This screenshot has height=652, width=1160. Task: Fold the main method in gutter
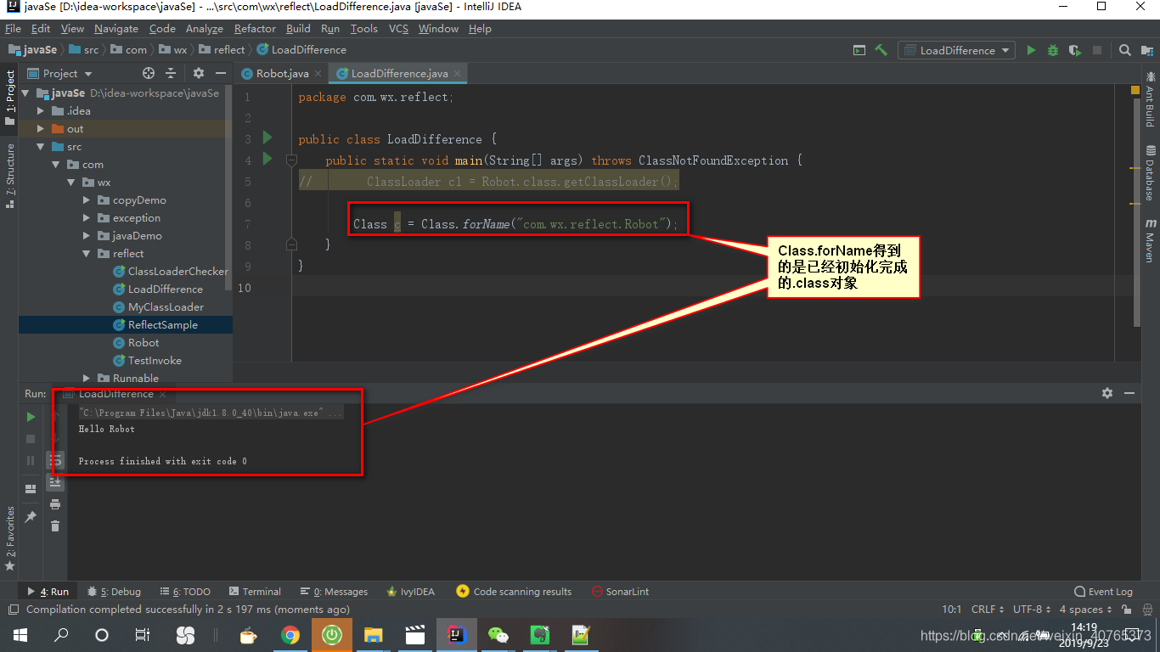point(291,160)
